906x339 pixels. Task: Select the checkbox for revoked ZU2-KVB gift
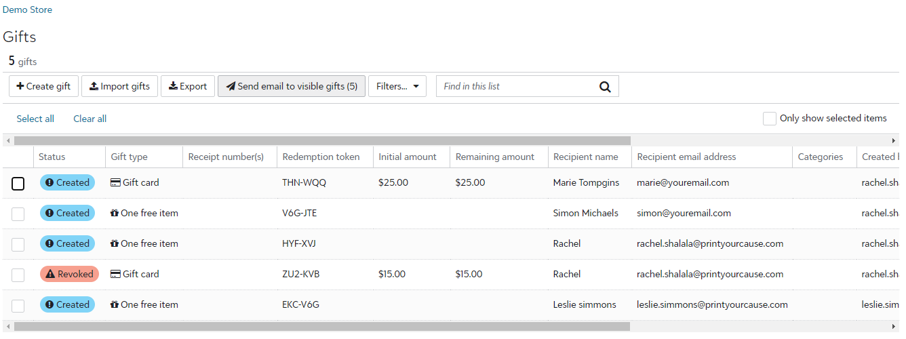pos(18,275)
